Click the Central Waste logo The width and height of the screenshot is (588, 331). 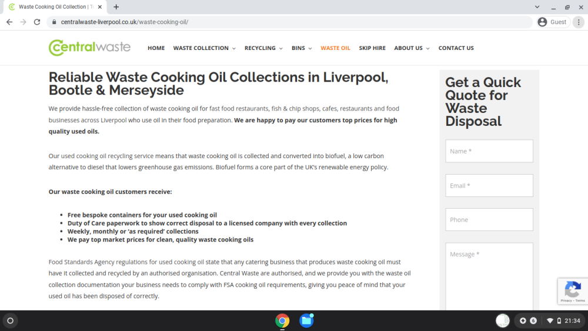click(x=89, y=48)
